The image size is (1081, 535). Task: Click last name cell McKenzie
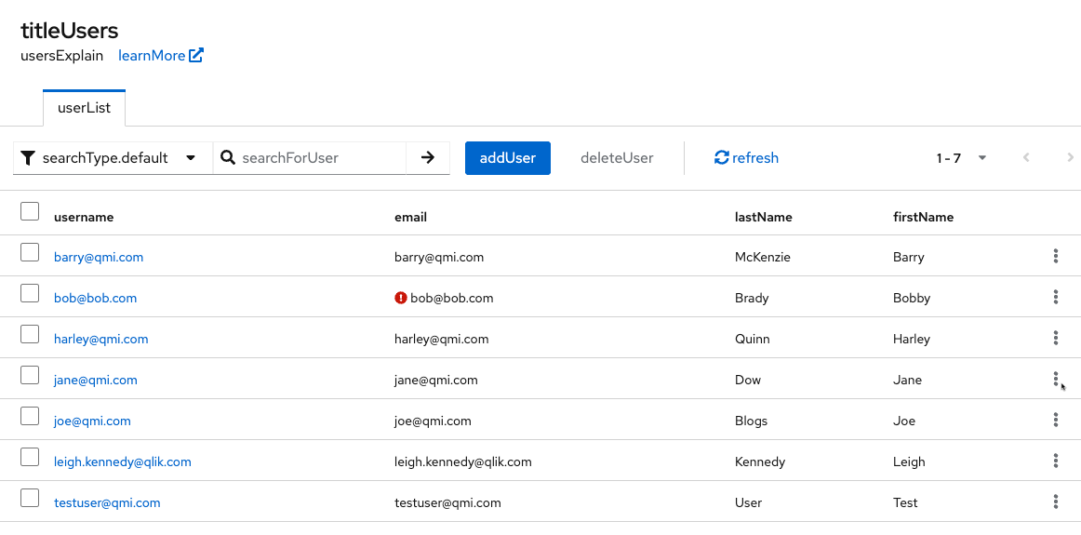tap(763, 257)
